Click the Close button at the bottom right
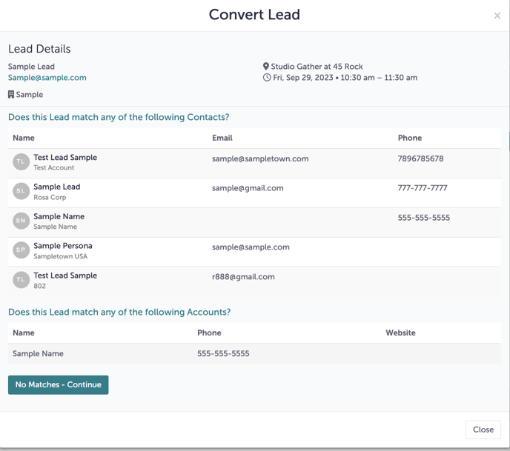 pos(483,430)
